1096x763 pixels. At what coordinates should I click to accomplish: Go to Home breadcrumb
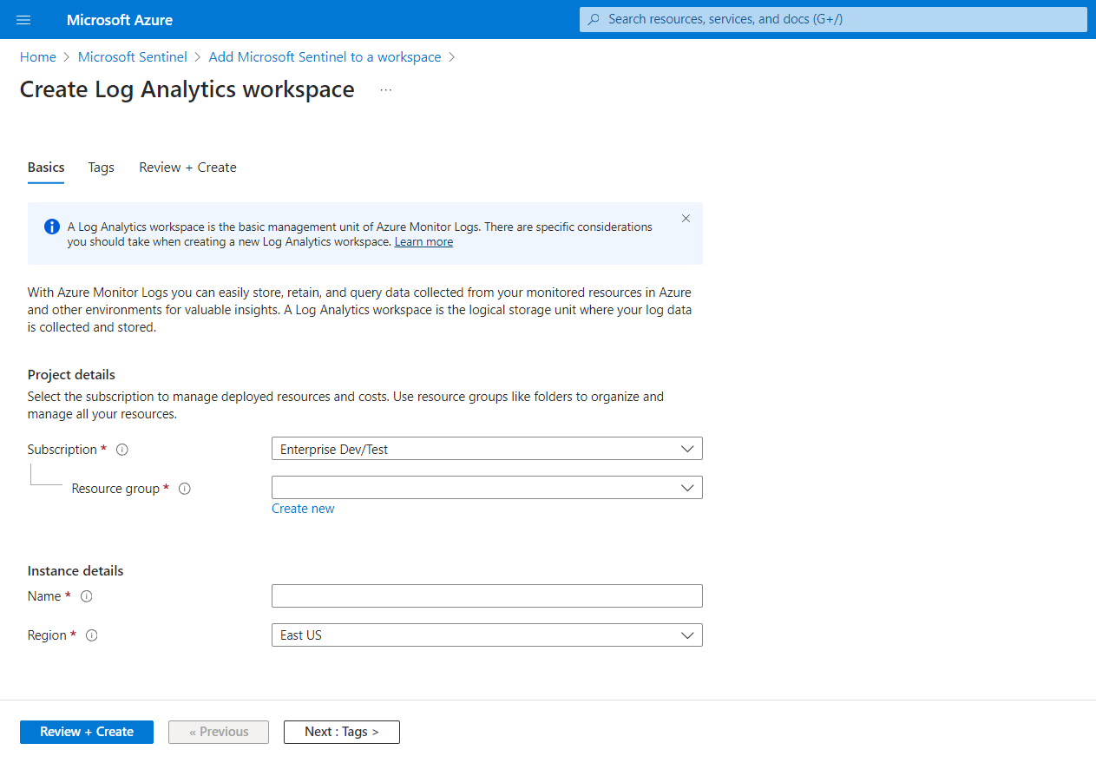click(38, 57)
